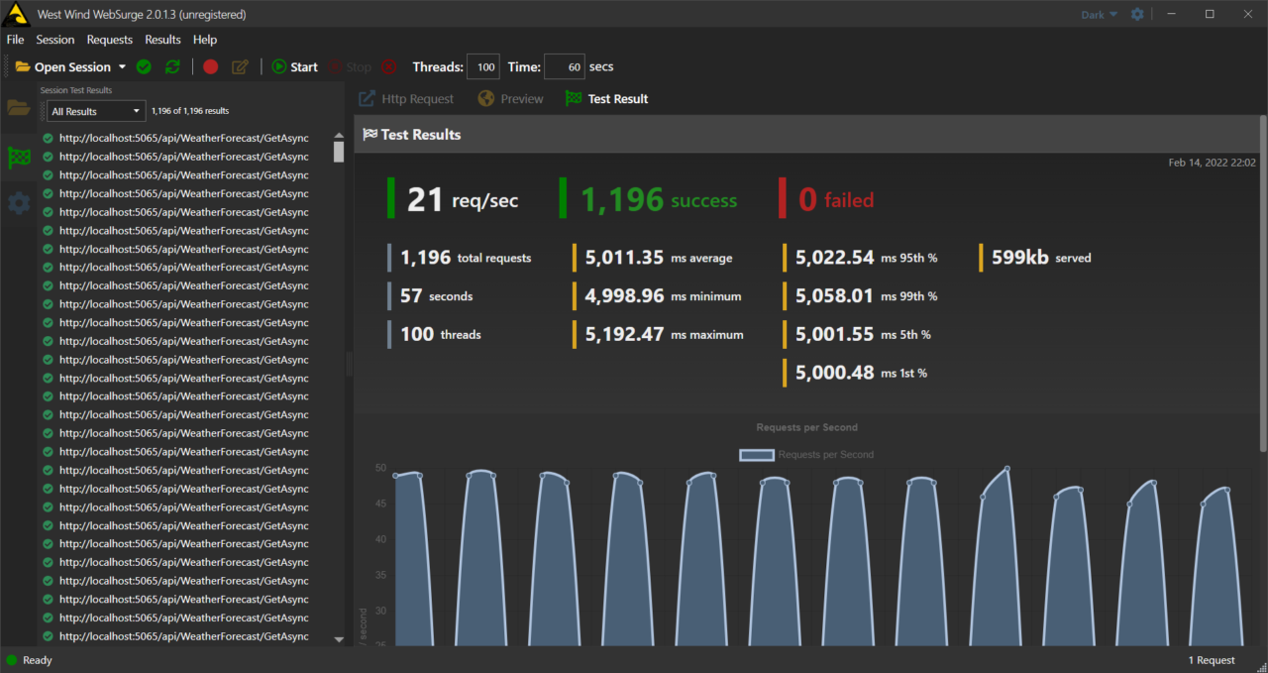Screen dimensions: 1268x673
Task: Expand the Open Session dropdown arrow
Action: point(122,67)
